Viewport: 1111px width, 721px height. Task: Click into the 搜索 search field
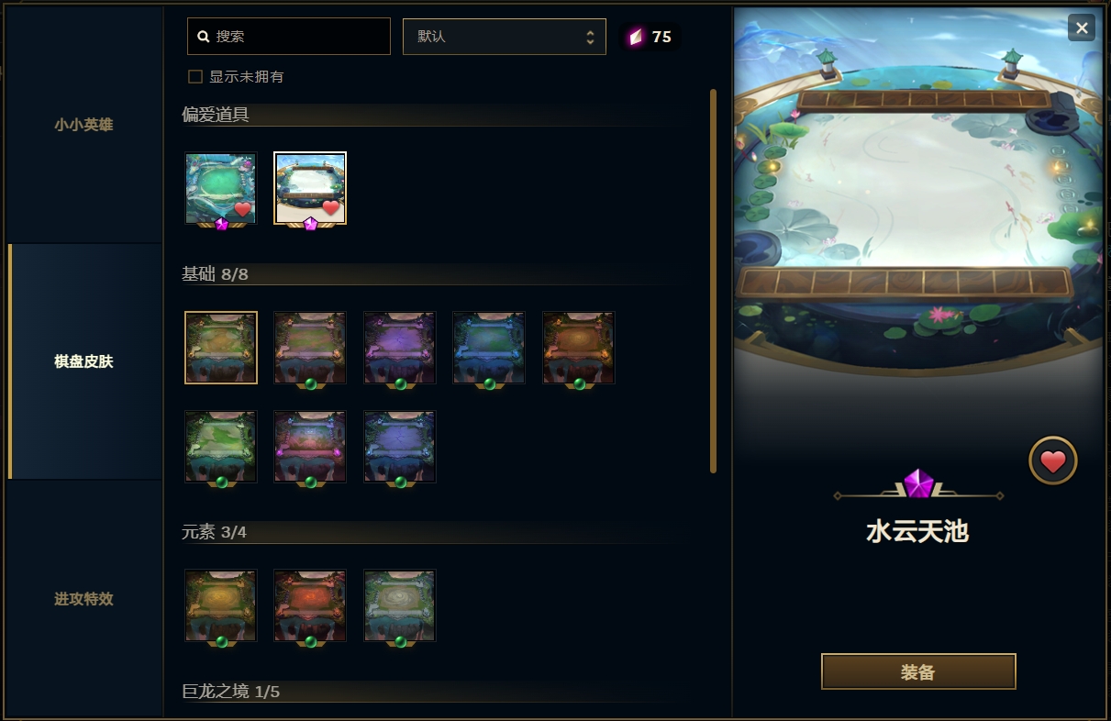point(289,37)
